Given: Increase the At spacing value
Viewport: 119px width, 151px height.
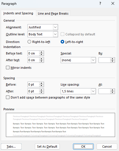Looking at the screenshot, I should pyautogui.click(x=113, y=90).
